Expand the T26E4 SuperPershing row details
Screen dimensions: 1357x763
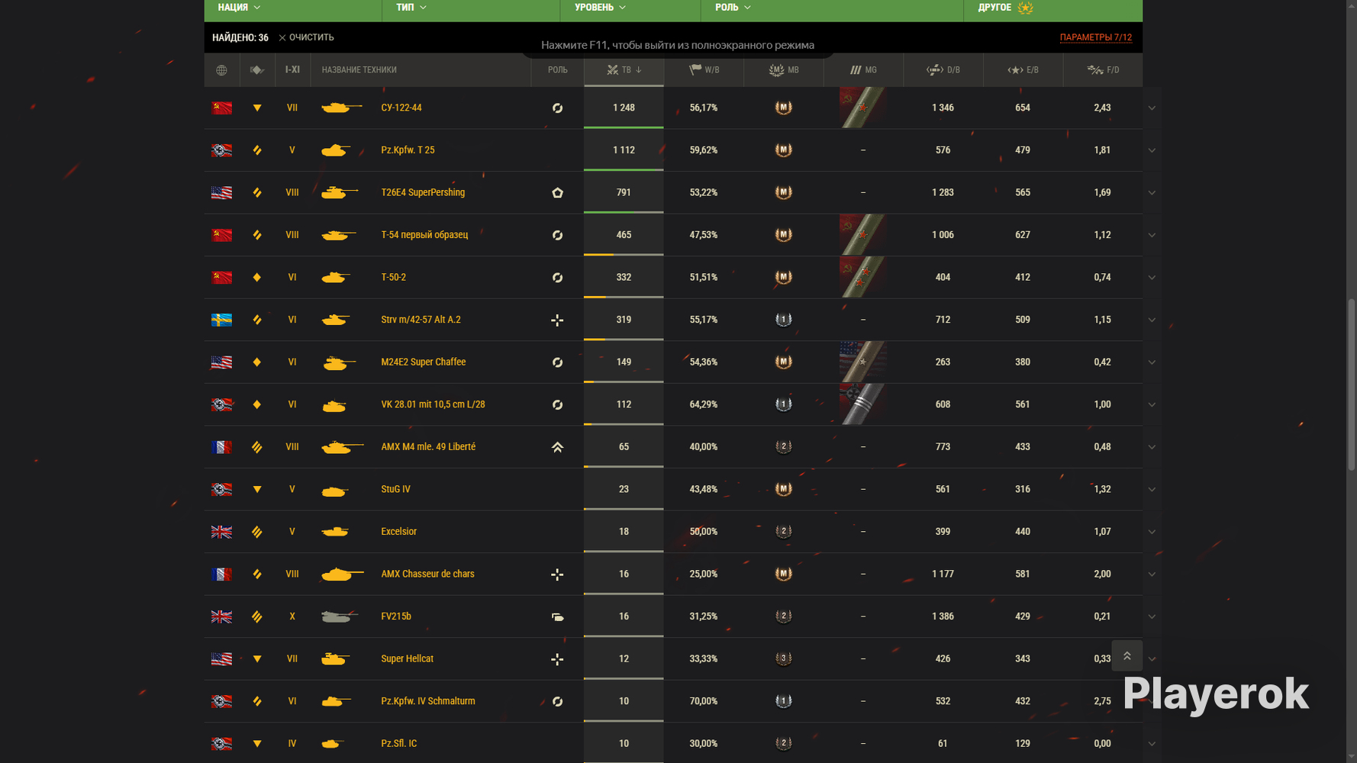[x=1152, y=193]
